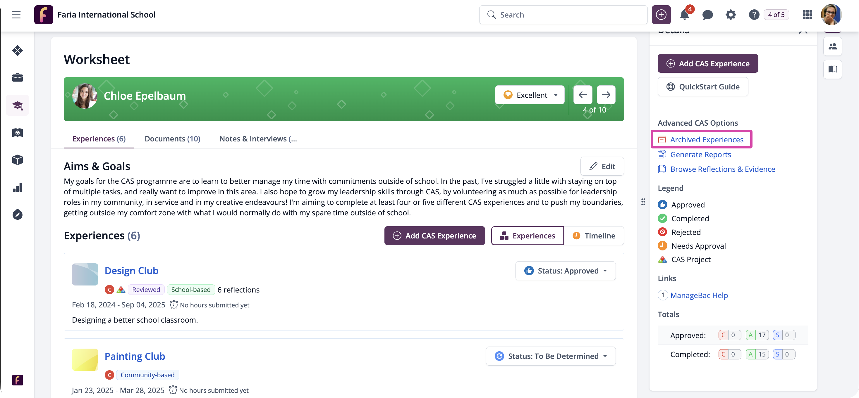This screenshot has width=859, height=398.
Task: Open Status: To Be Determined dropdown
Action: point(551,356)
